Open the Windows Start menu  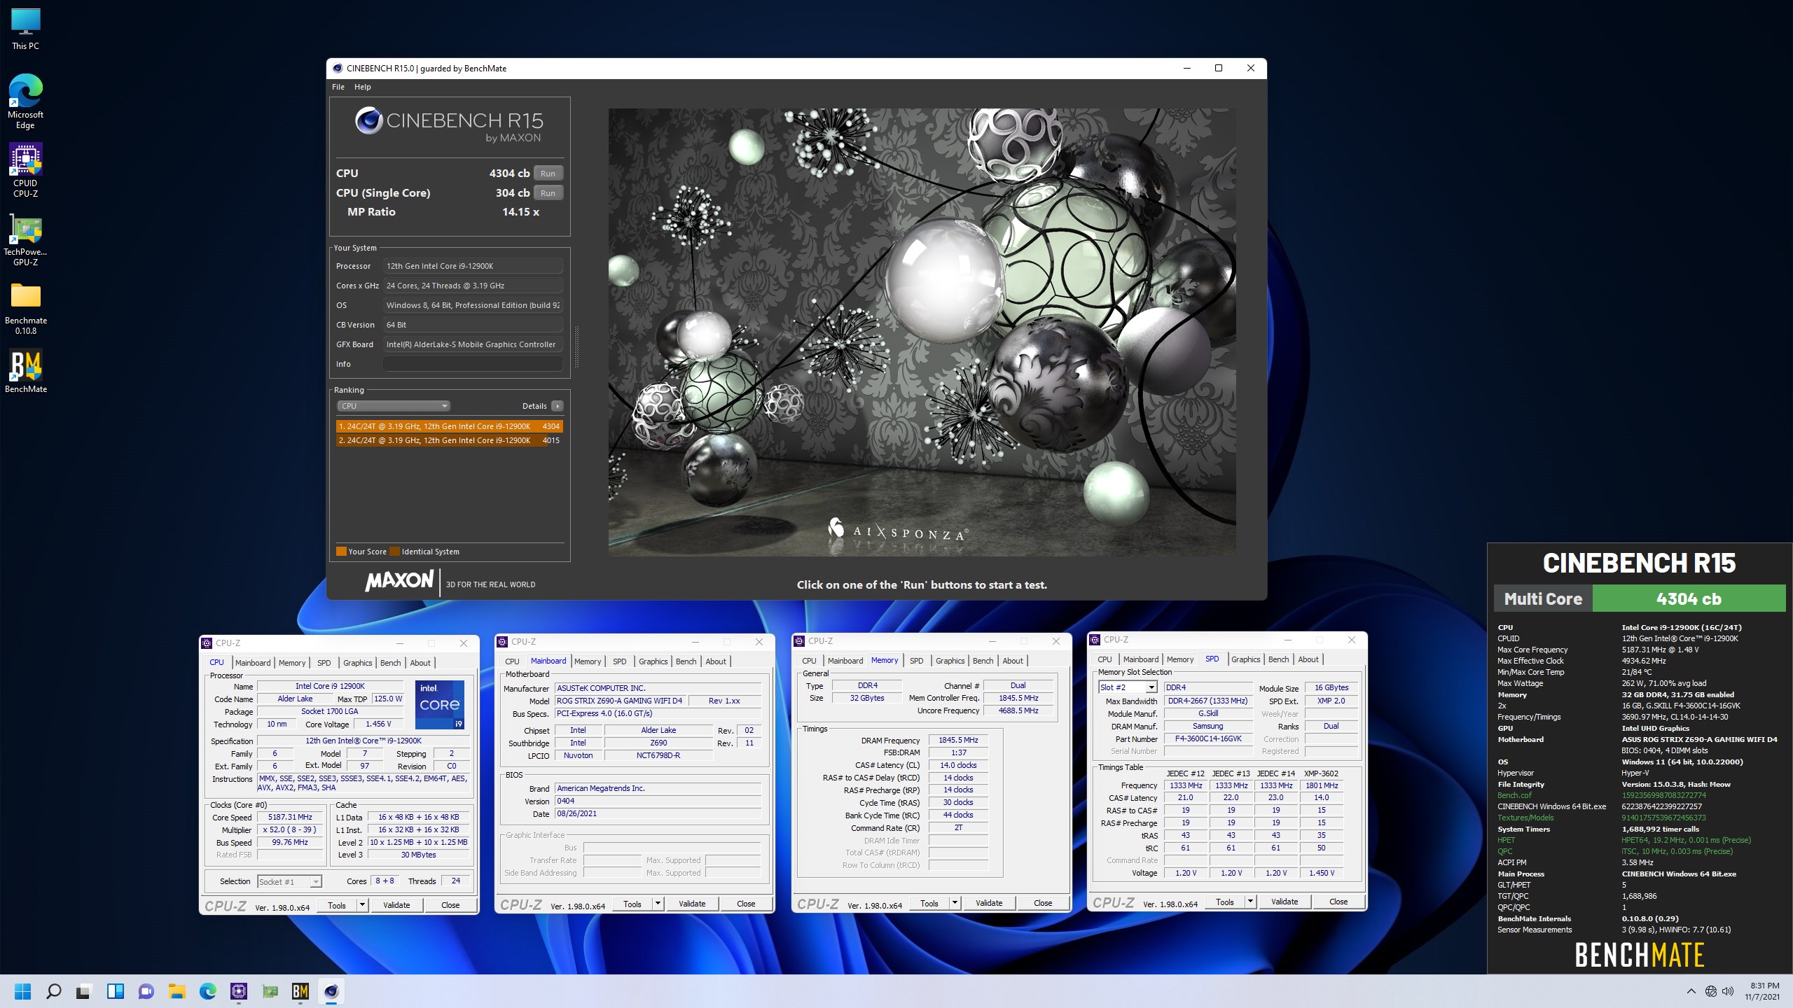coord(23,991)
